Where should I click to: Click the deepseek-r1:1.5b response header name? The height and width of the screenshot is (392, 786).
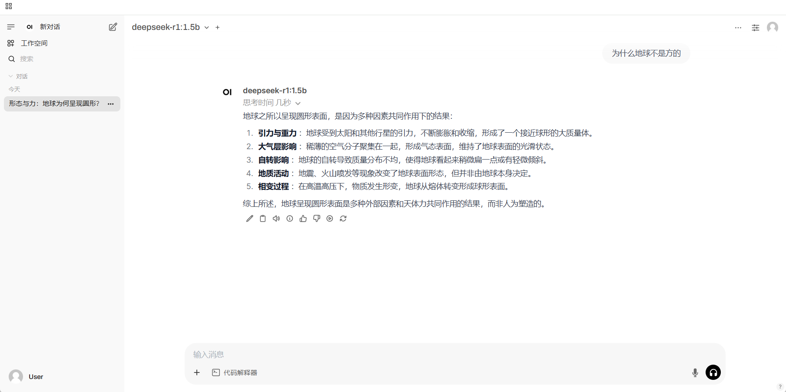click(275, 91)
